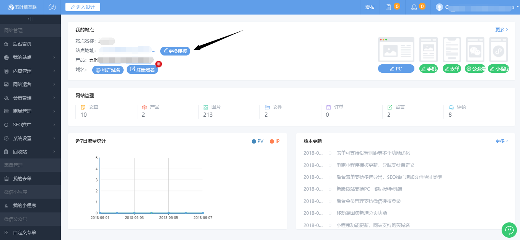The width and height of the screenshot is (520, 240).
Task: Collapse the sidebar with the top handle
Action: point(30,19)
